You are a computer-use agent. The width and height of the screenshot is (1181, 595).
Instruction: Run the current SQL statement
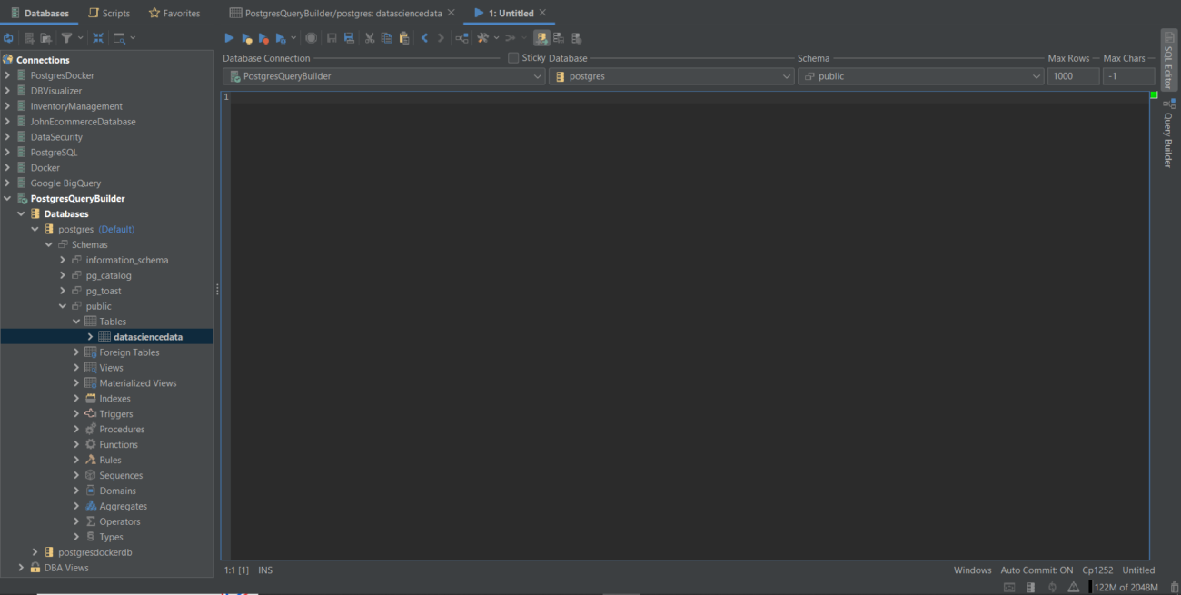point(229,37)
